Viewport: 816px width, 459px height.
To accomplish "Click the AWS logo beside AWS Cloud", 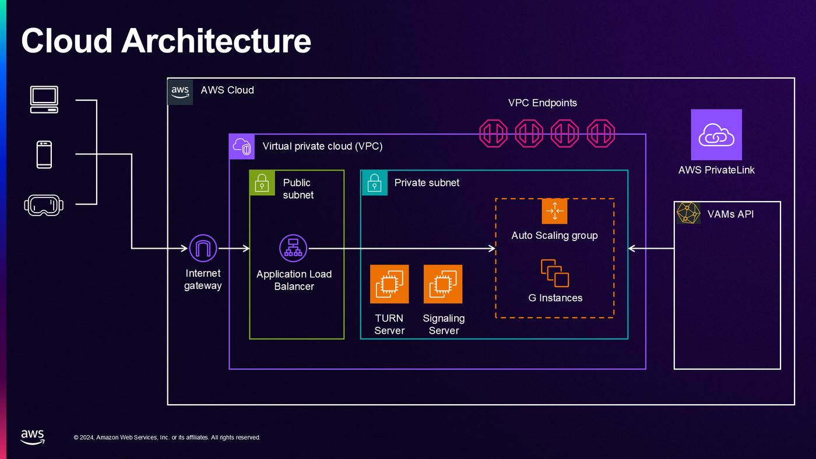I will tap(180, 91).
